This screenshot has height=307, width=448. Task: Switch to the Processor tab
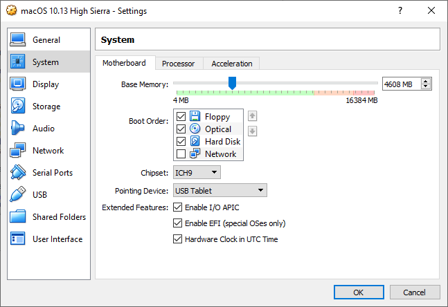coord(178,64)
